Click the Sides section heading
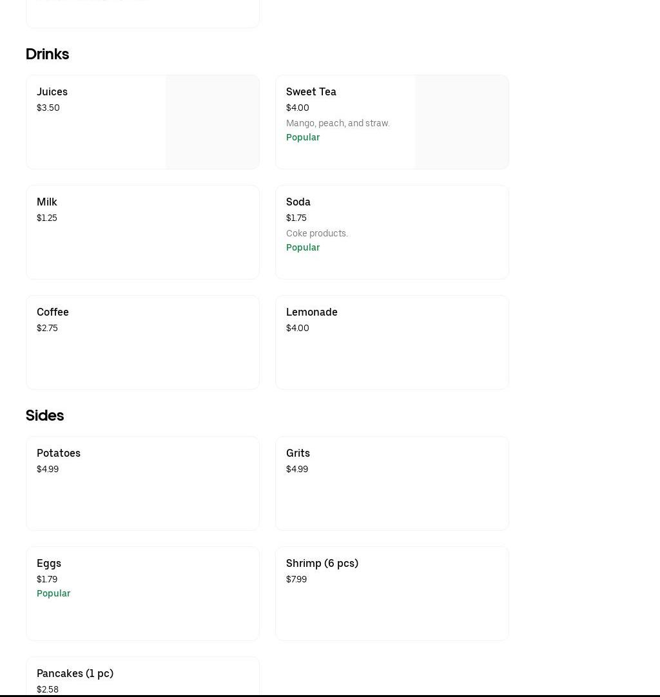 [x=44, y=415]
